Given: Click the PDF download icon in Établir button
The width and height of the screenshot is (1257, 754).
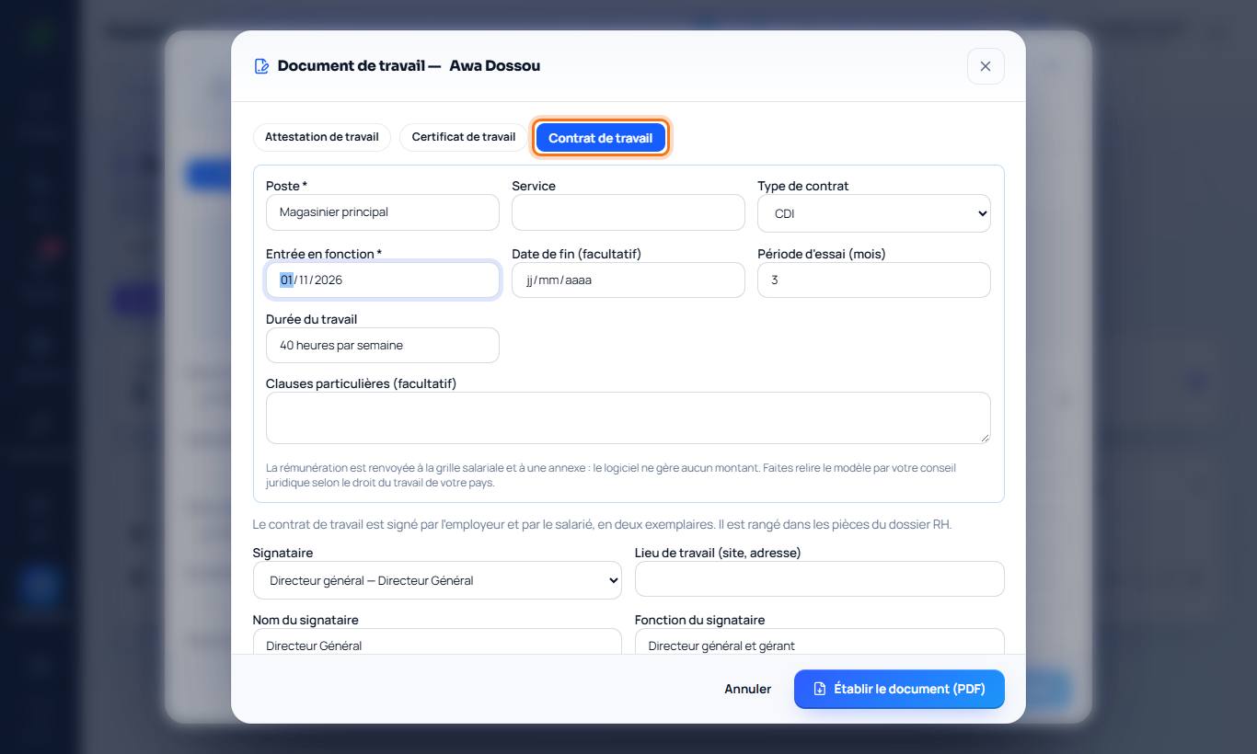Looking at the screenshot, I should coord(820,689).
